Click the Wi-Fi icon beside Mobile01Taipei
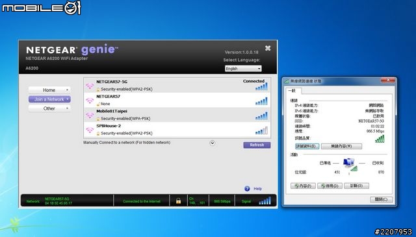The height and width of the screenshot is (237, 416). pos(90,116)
